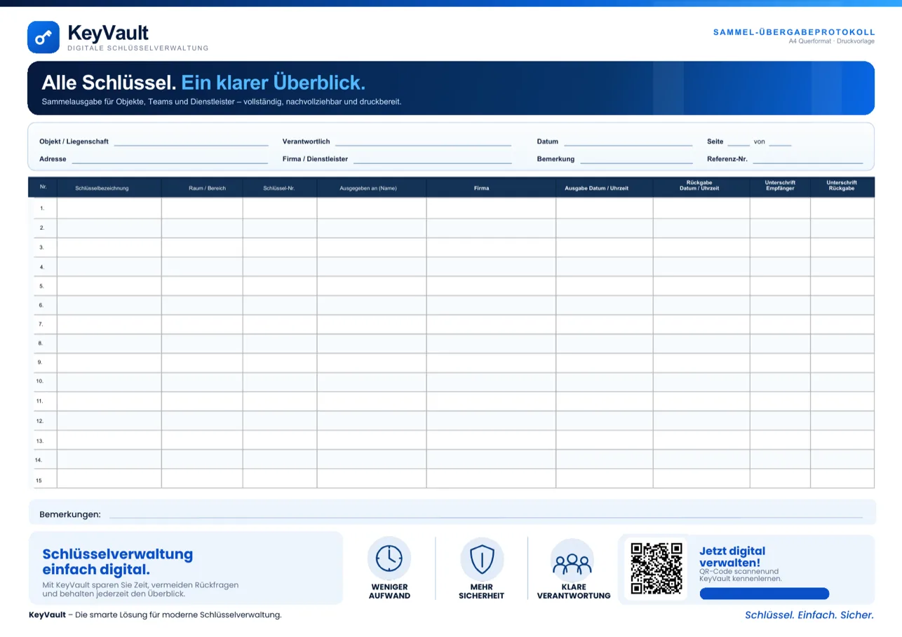The height and width of the screenshot is (637, 902).
Task: Click the SAMMEL-ÜBERGABEPROTOKOLL title text
Action: pyautogui.click(x=794, y=32)
